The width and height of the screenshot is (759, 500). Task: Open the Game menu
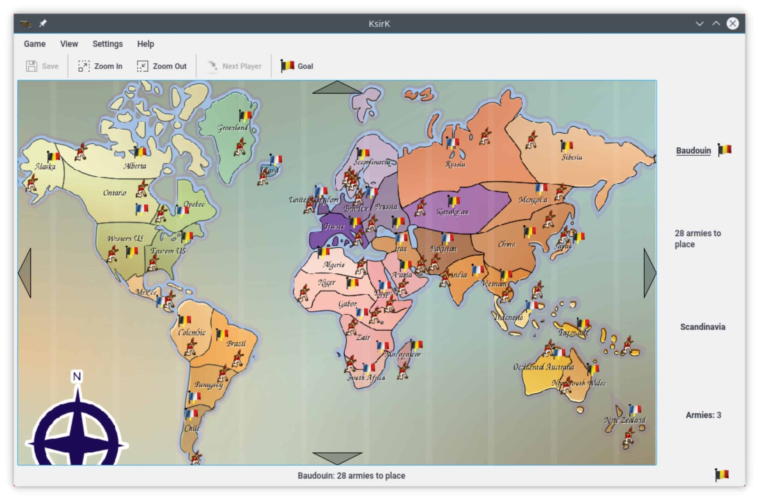click(34, 44)
